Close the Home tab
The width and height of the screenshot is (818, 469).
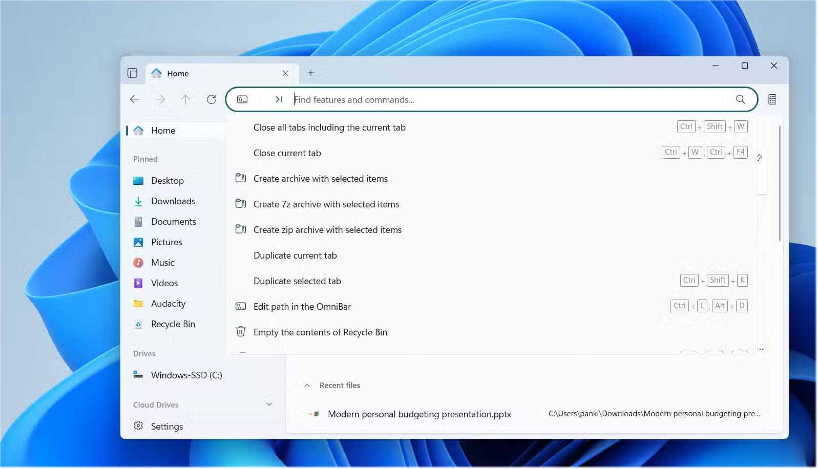(x=285, y=73)
